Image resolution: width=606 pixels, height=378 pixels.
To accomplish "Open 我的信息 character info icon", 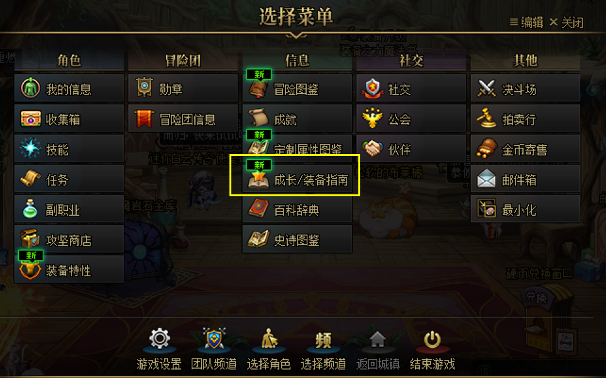I will [x=31, y=88].
